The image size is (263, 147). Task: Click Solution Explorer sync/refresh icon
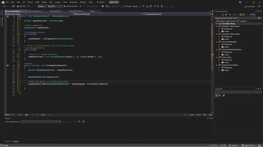click(x=238, y=15)
